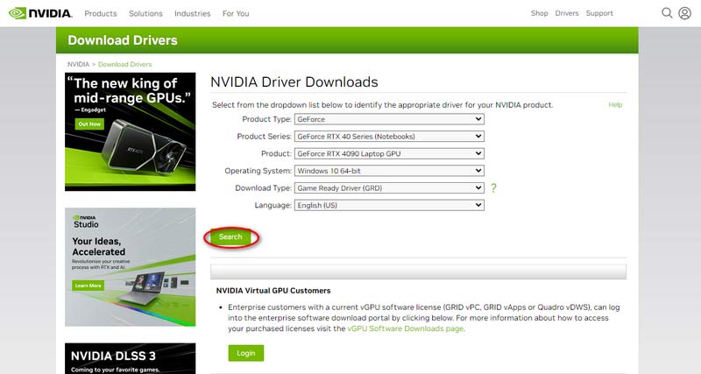This screenshot has width=701, height=374.
Task: Open the NVIDIA DLSS 3 banner
Action: [130, 358]
